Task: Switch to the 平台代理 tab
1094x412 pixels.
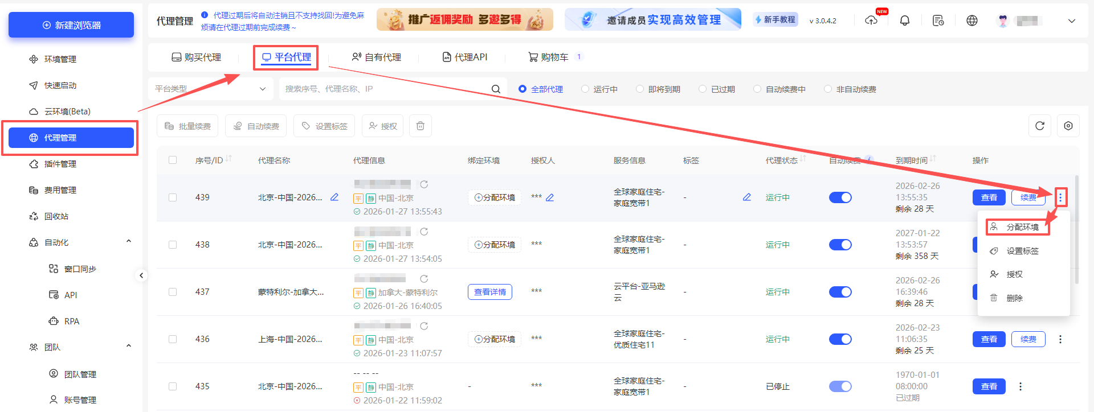Action: coord(286,57)
